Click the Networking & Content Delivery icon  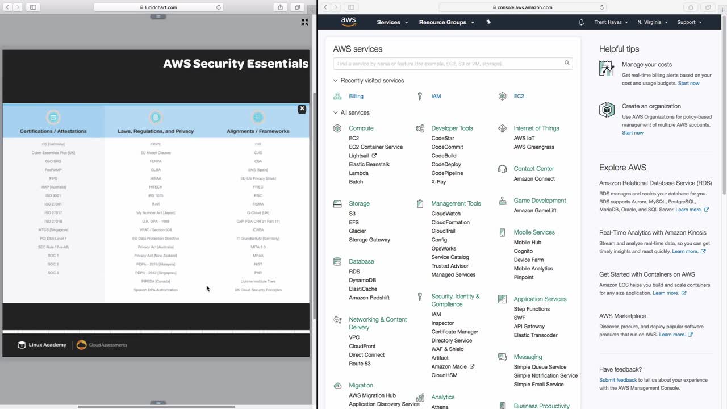[337, 319]
